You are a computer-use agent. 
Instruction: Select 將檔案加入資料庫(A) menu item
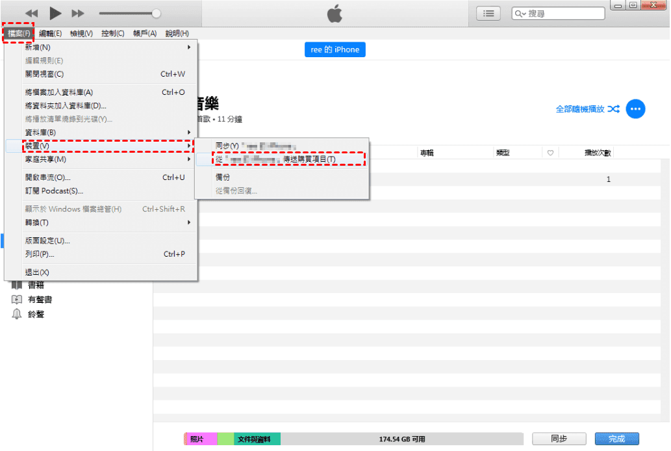[x=59, y=92]
